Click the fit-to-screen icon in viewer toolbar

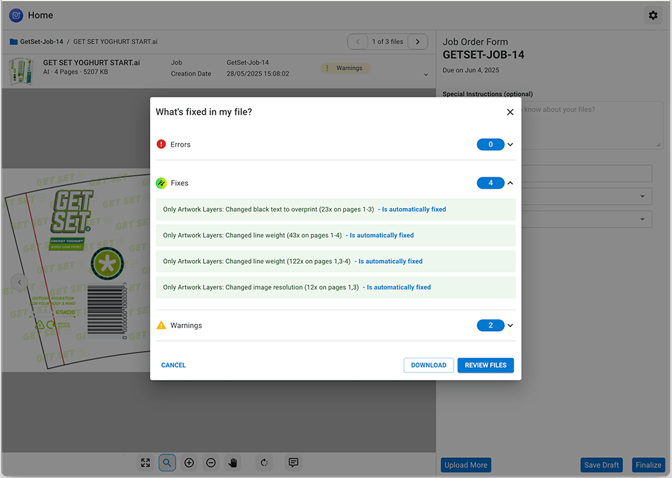(145, 463)
